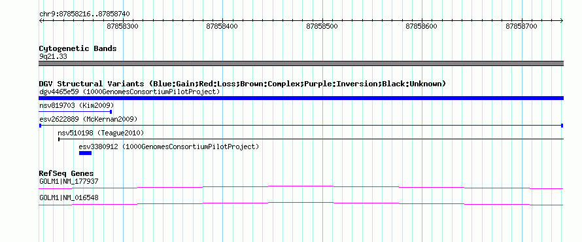Click the gray 9q21.33 cytogenetic band bar

301,63
